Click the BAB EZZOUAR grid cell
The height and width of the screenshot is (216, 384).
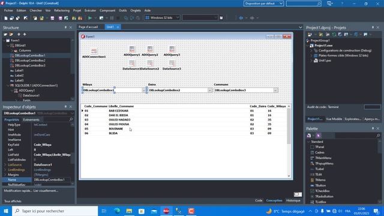[119, 110]
